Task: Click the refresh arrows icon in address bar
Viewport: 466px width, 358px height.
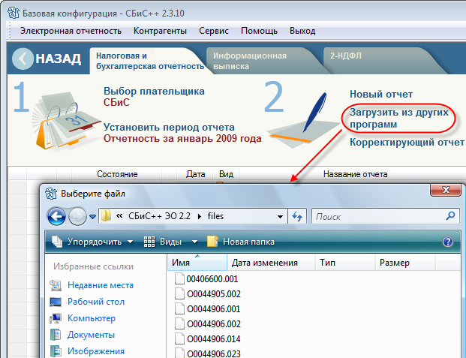Action: (x=296, y=216)
